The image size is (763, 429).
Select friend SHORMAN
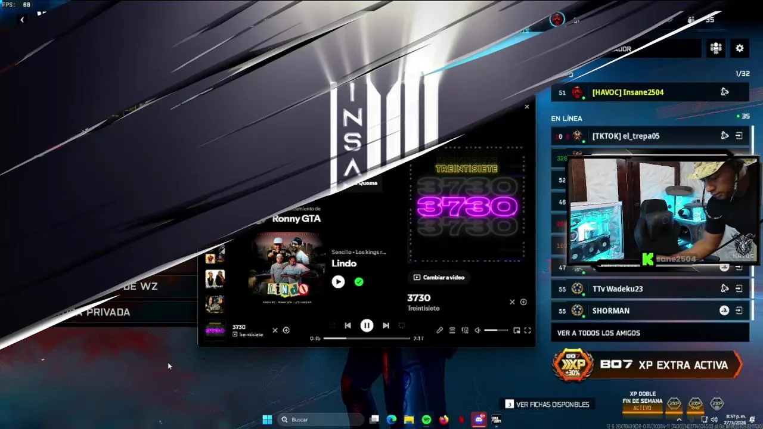tap(650, 310)
